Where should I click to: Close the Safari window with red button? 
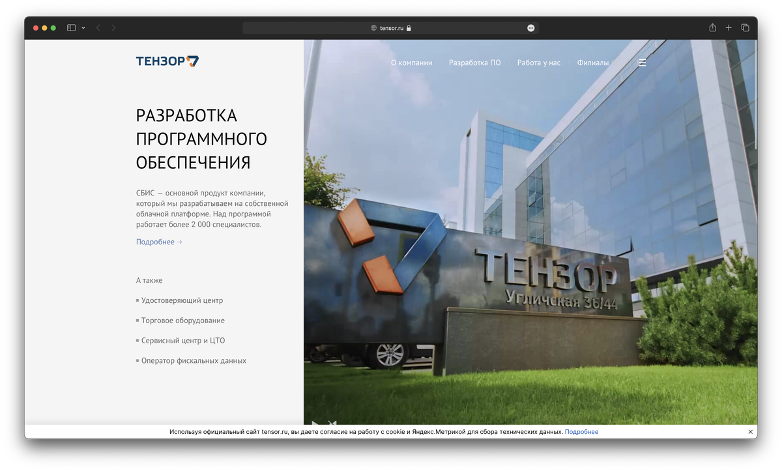coord(35,28)
